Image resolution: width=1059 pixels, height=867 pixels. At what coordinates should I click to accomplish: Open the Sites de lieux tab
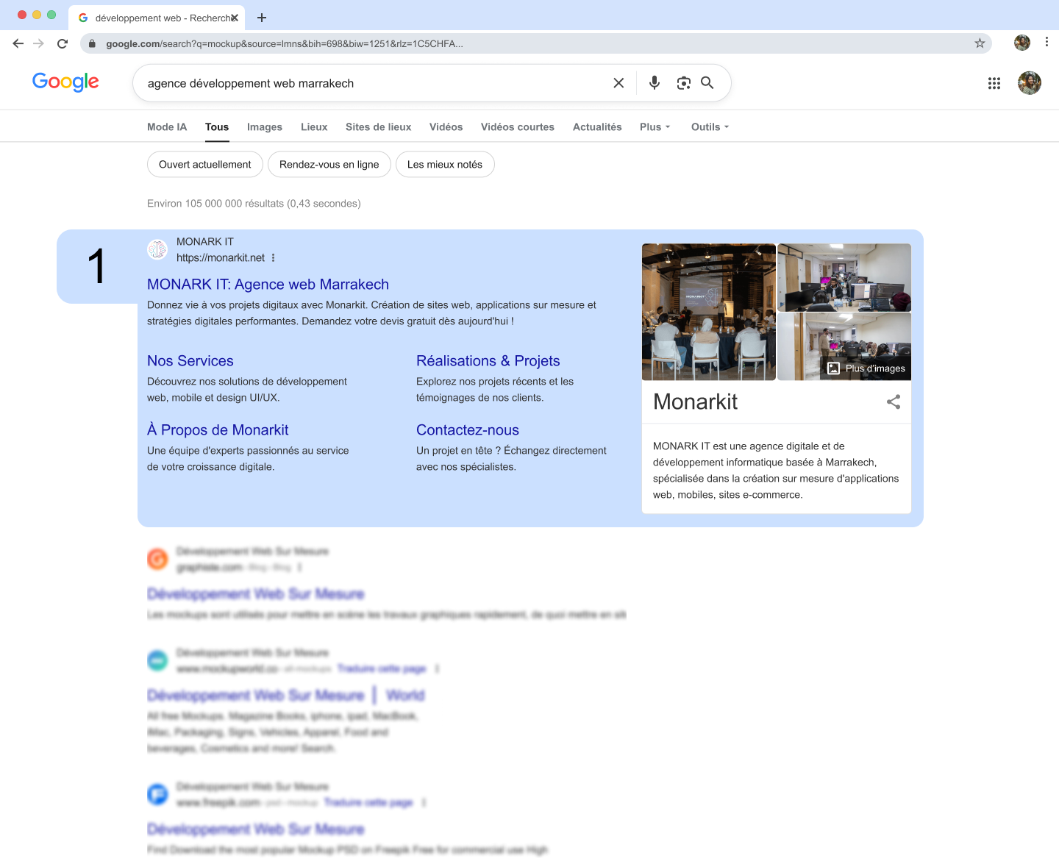(x=379, y=127)
